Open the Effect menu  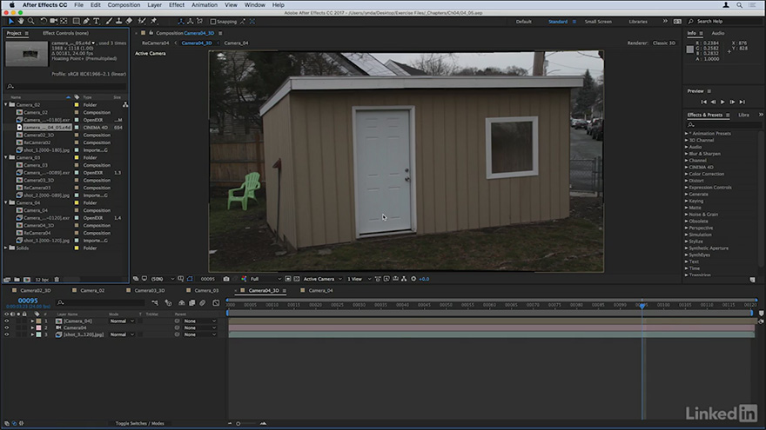click(x=177, y=5)
